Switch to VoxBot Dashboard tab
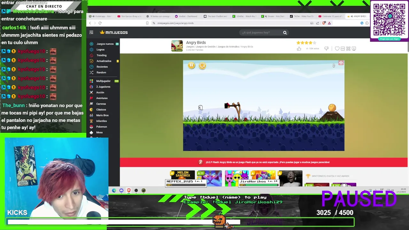 188,16
